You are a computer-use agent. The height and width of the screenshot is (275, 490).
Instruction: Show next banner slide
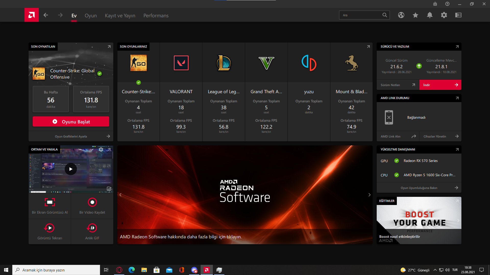(x=370, y=195)
